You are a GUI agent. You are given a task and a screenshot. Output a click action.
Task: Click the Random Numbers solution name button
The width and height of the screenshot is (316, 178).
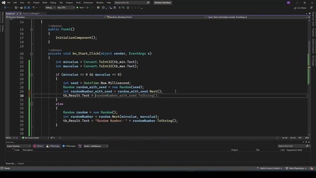click(162, 2)
